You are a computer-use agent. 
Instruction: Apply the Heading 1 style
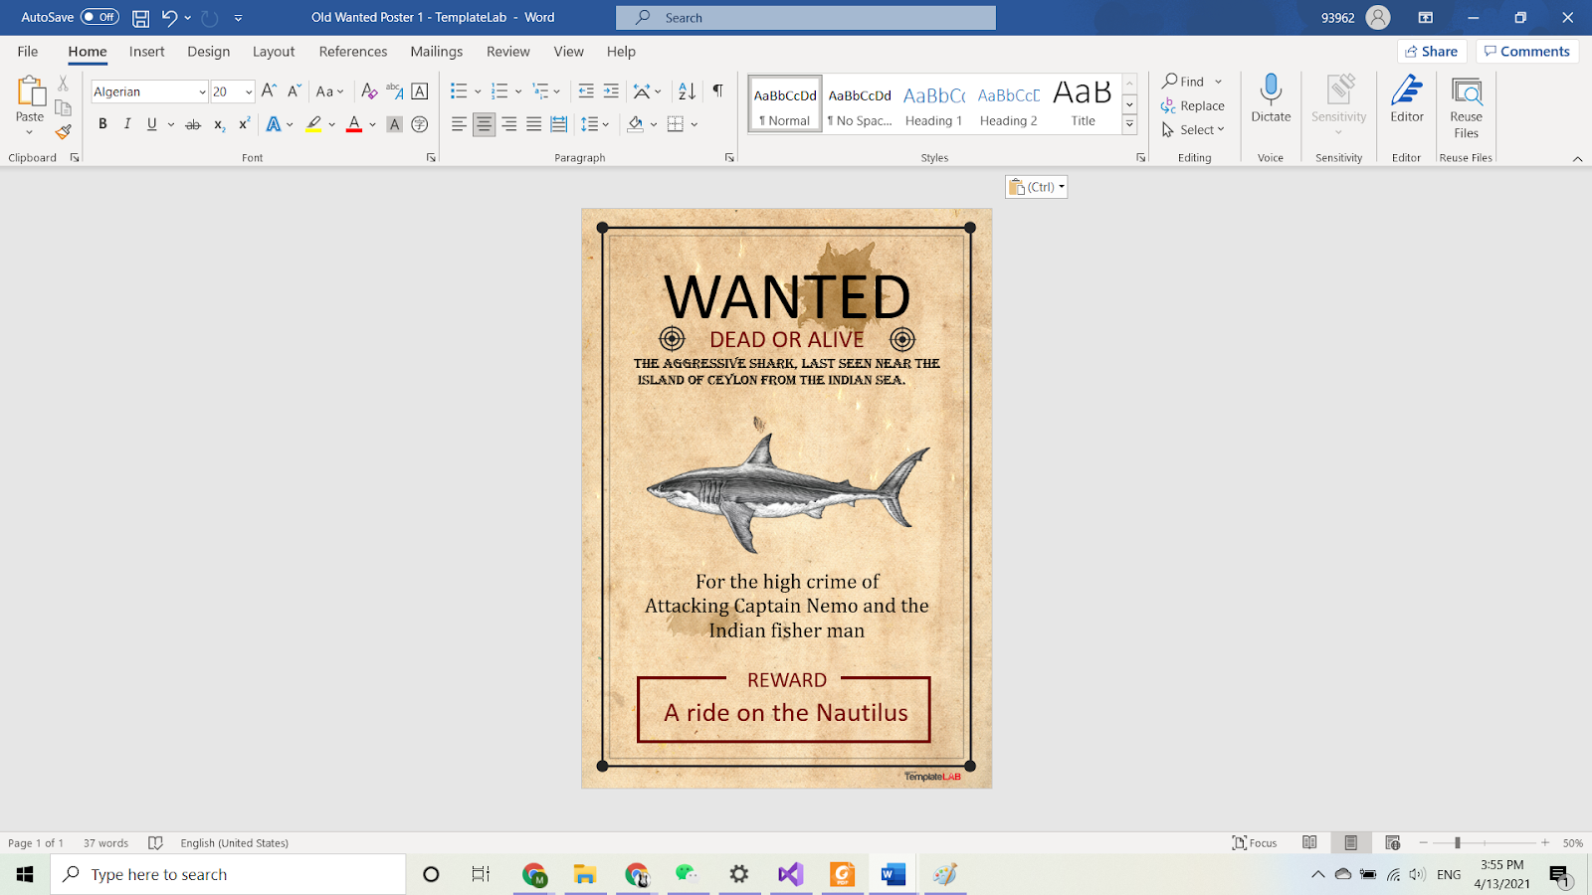click(933, 104)
